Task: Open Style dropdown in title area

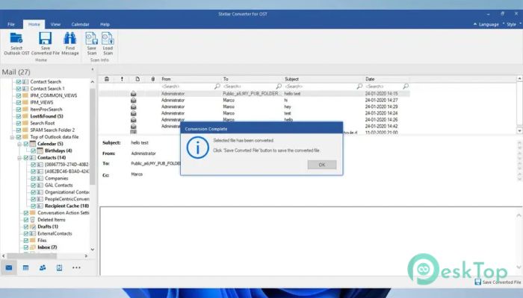Action: (512, 25)
